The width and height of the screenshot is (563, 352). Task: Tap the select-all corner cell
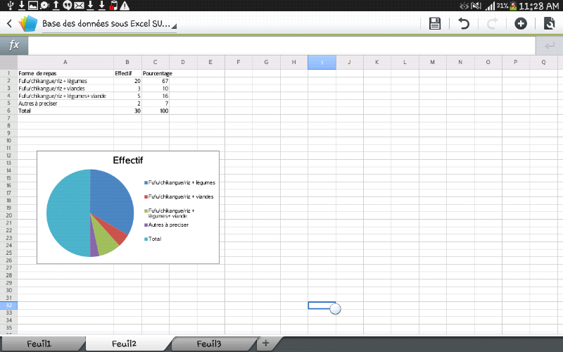(x=8, y=62)
